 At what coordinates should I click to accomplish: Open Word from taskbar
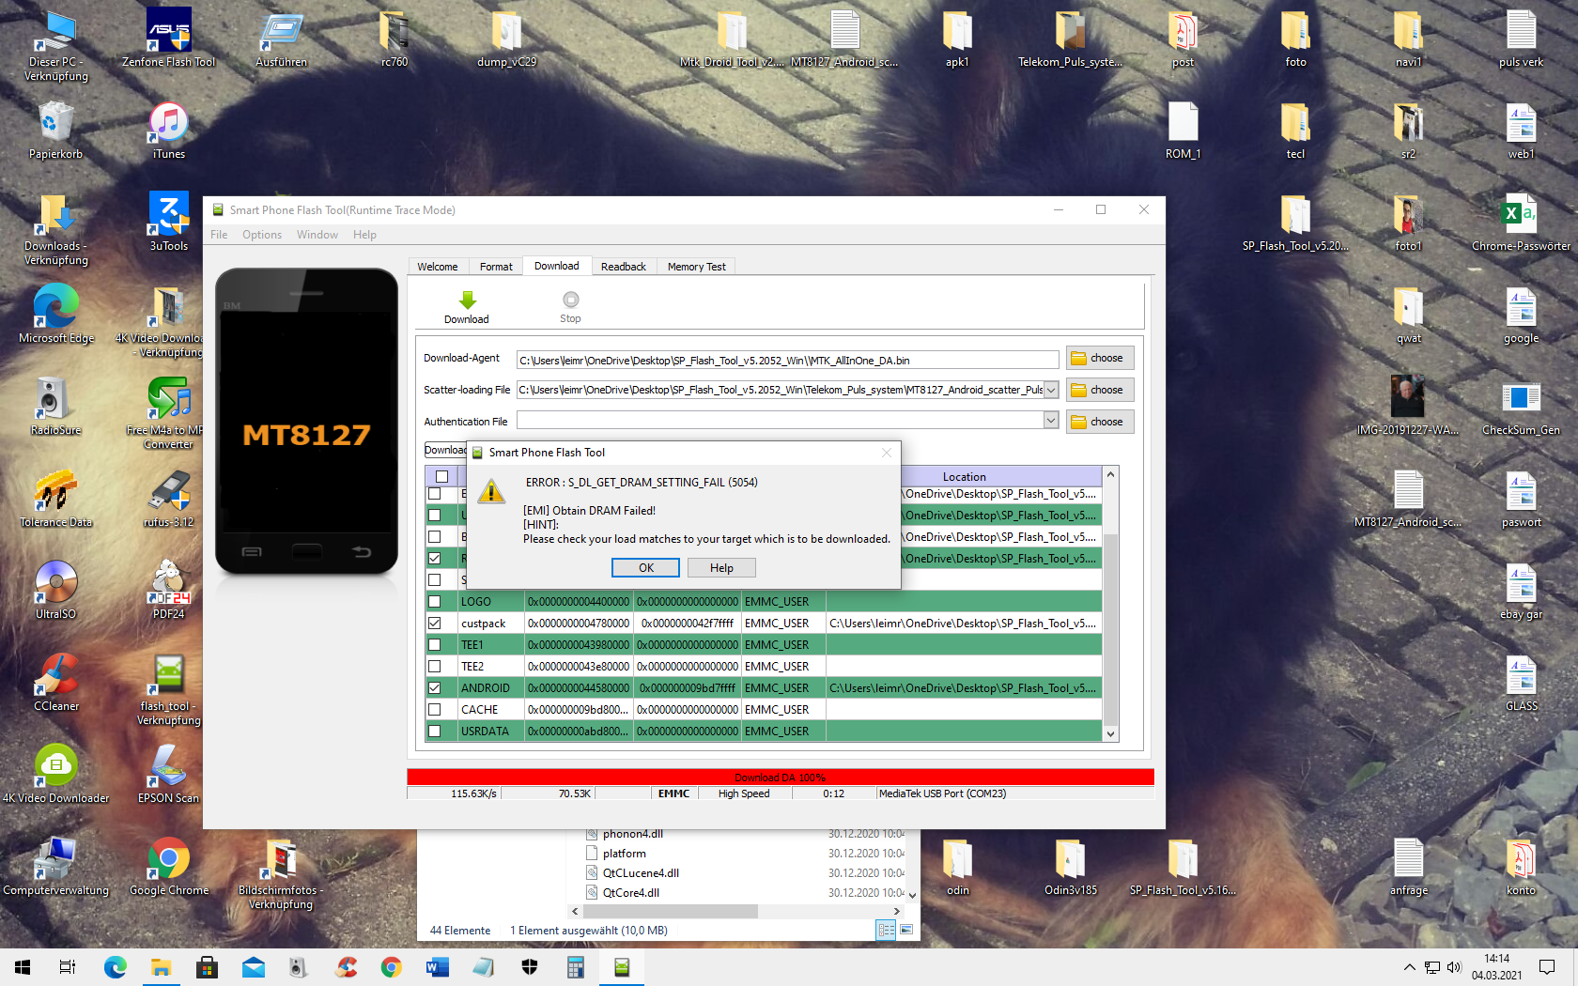(x=438, y=967)
